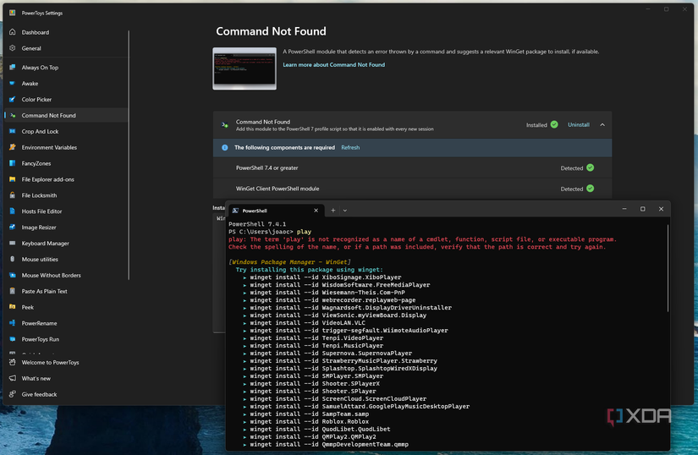Open Mouse Without Borders icon
Screen dimensions: 698x455
pos(13,276)
